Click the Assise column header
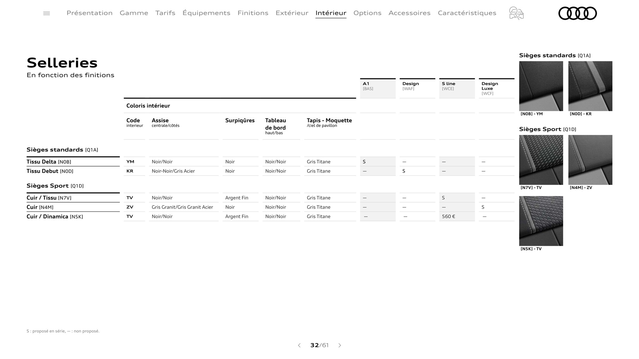Viewport: 639px width, 359px height. [x=165, y=122]
